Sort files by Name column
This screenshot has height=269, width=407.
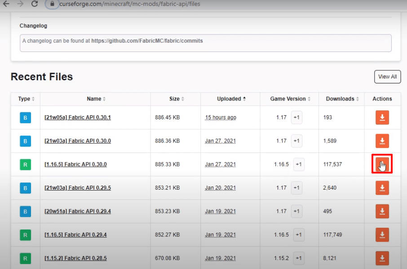coord(96,99)
